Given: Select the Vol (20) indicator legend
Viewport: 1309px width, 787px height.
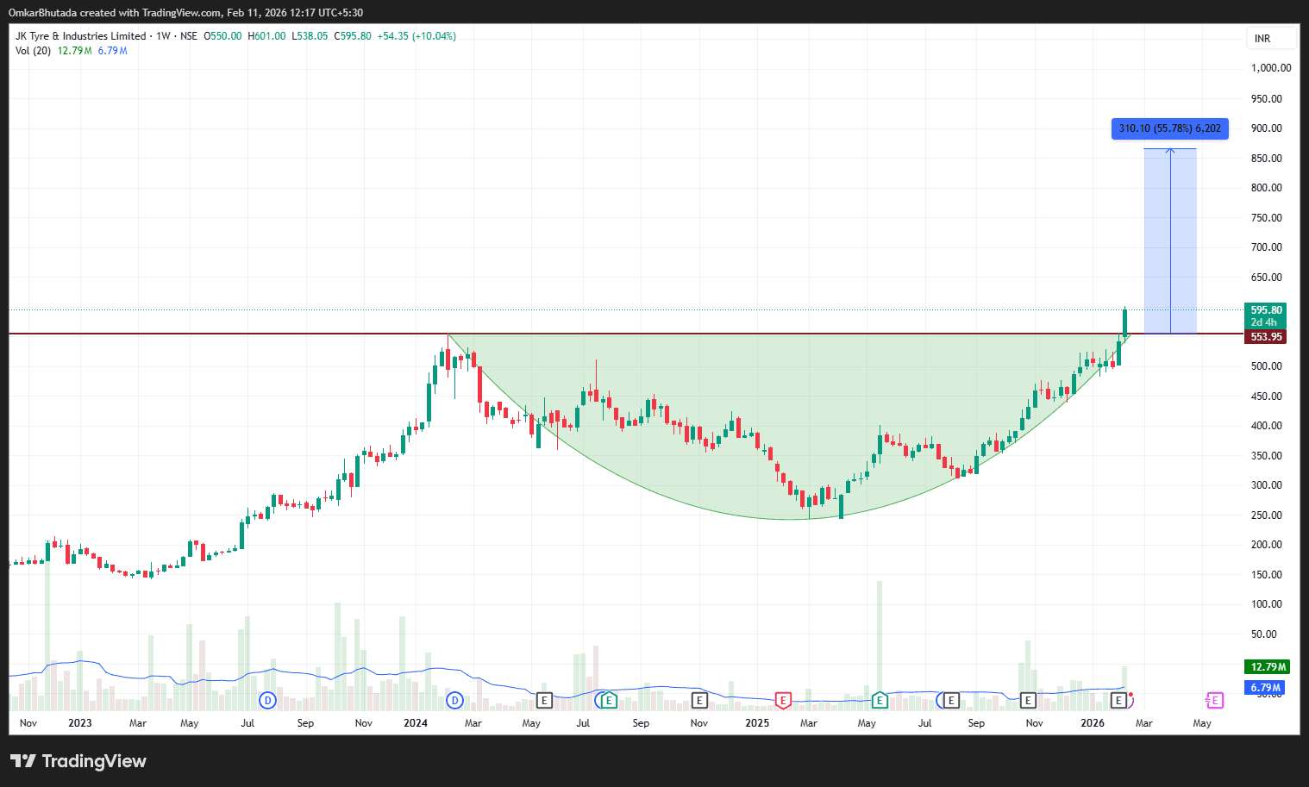Looking at the screenshot, I should coord(33,51).
